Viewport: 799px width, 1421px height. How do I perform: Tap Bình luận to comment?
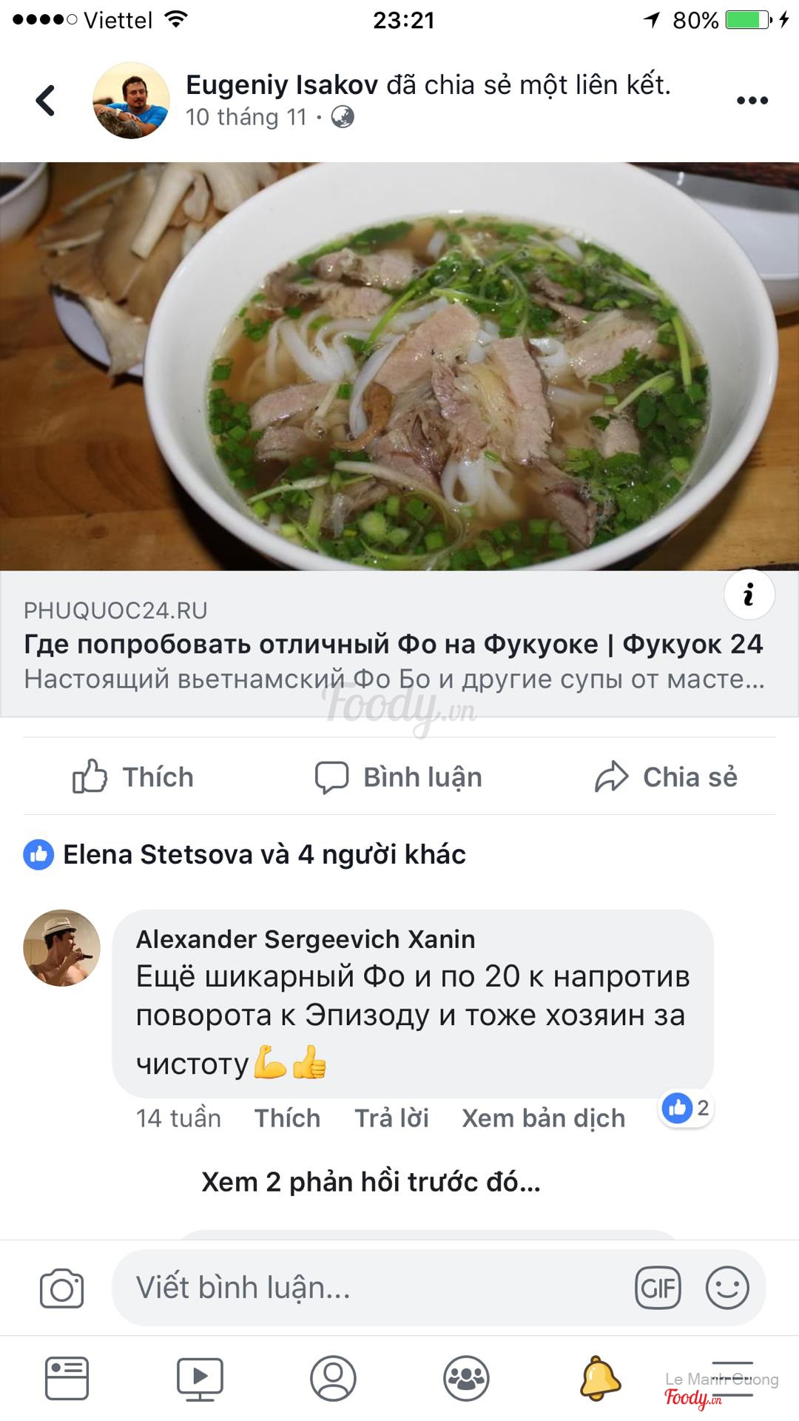[398, 777]
